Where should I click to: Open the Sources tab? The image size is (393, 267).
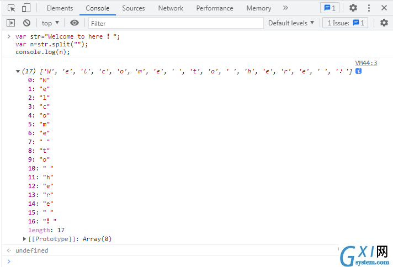(x=134, y=8)
